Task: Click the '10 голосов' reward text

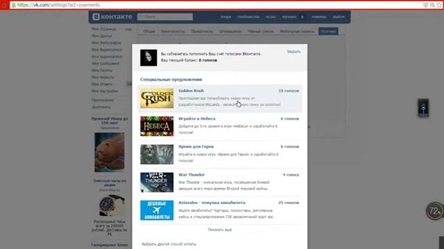Action: 289,91
